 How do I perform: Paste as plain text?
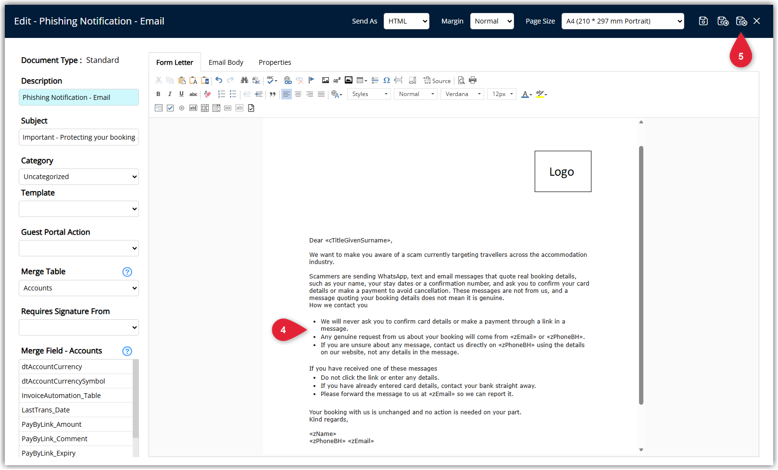193,80
